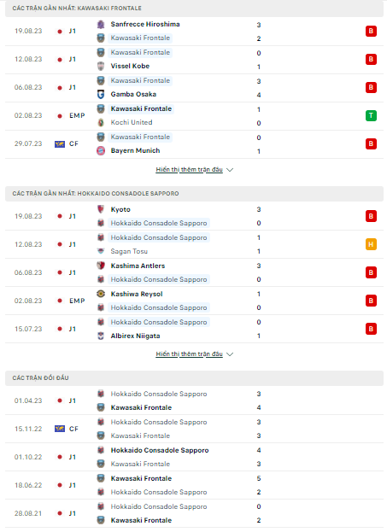This screenshot has width=387, height=532.
Task: Click the green T result badge
Action: click(x=371, y=115)
